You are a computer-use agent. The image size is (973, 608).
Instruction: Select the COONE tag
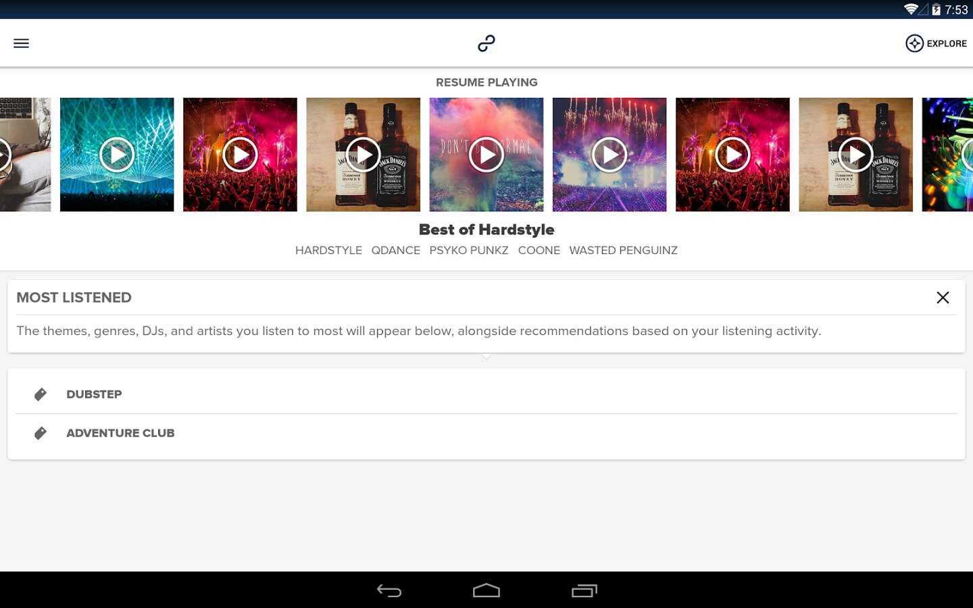point(539,251)
